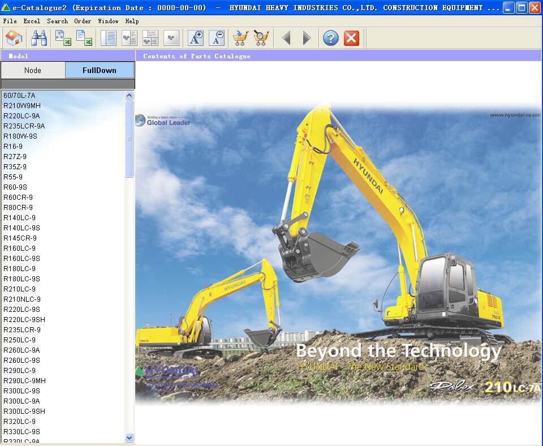Screen dimensions: 543x446
Task: Open the Window menu
Action: pos(108,21)
